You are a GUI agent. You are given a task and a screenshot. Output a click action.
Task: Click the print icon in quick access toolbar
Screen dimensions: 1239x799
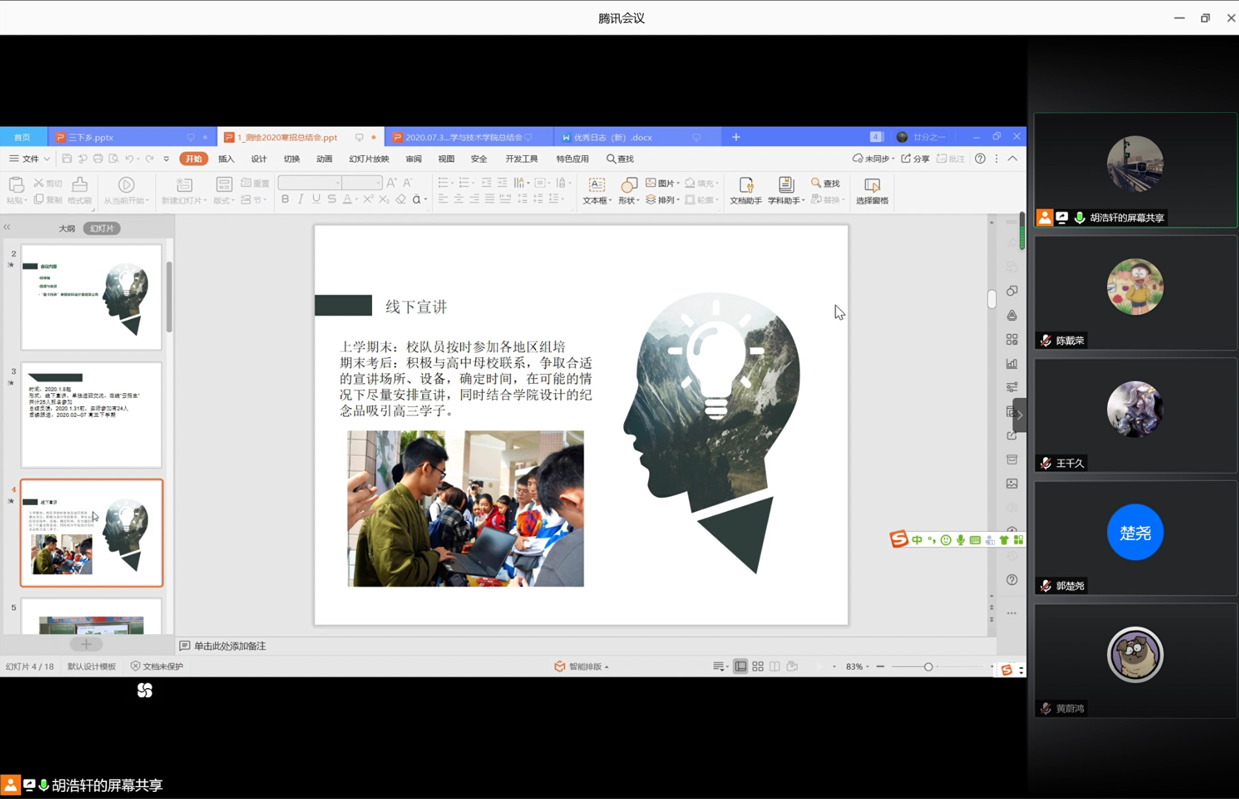pos(98,158)
